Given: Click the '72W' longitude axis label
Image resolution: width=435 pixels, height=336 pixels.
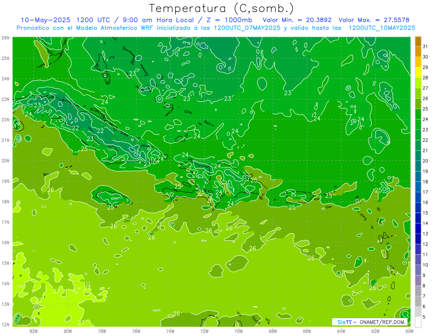Looking at the screenshot, I should point(204,331).
